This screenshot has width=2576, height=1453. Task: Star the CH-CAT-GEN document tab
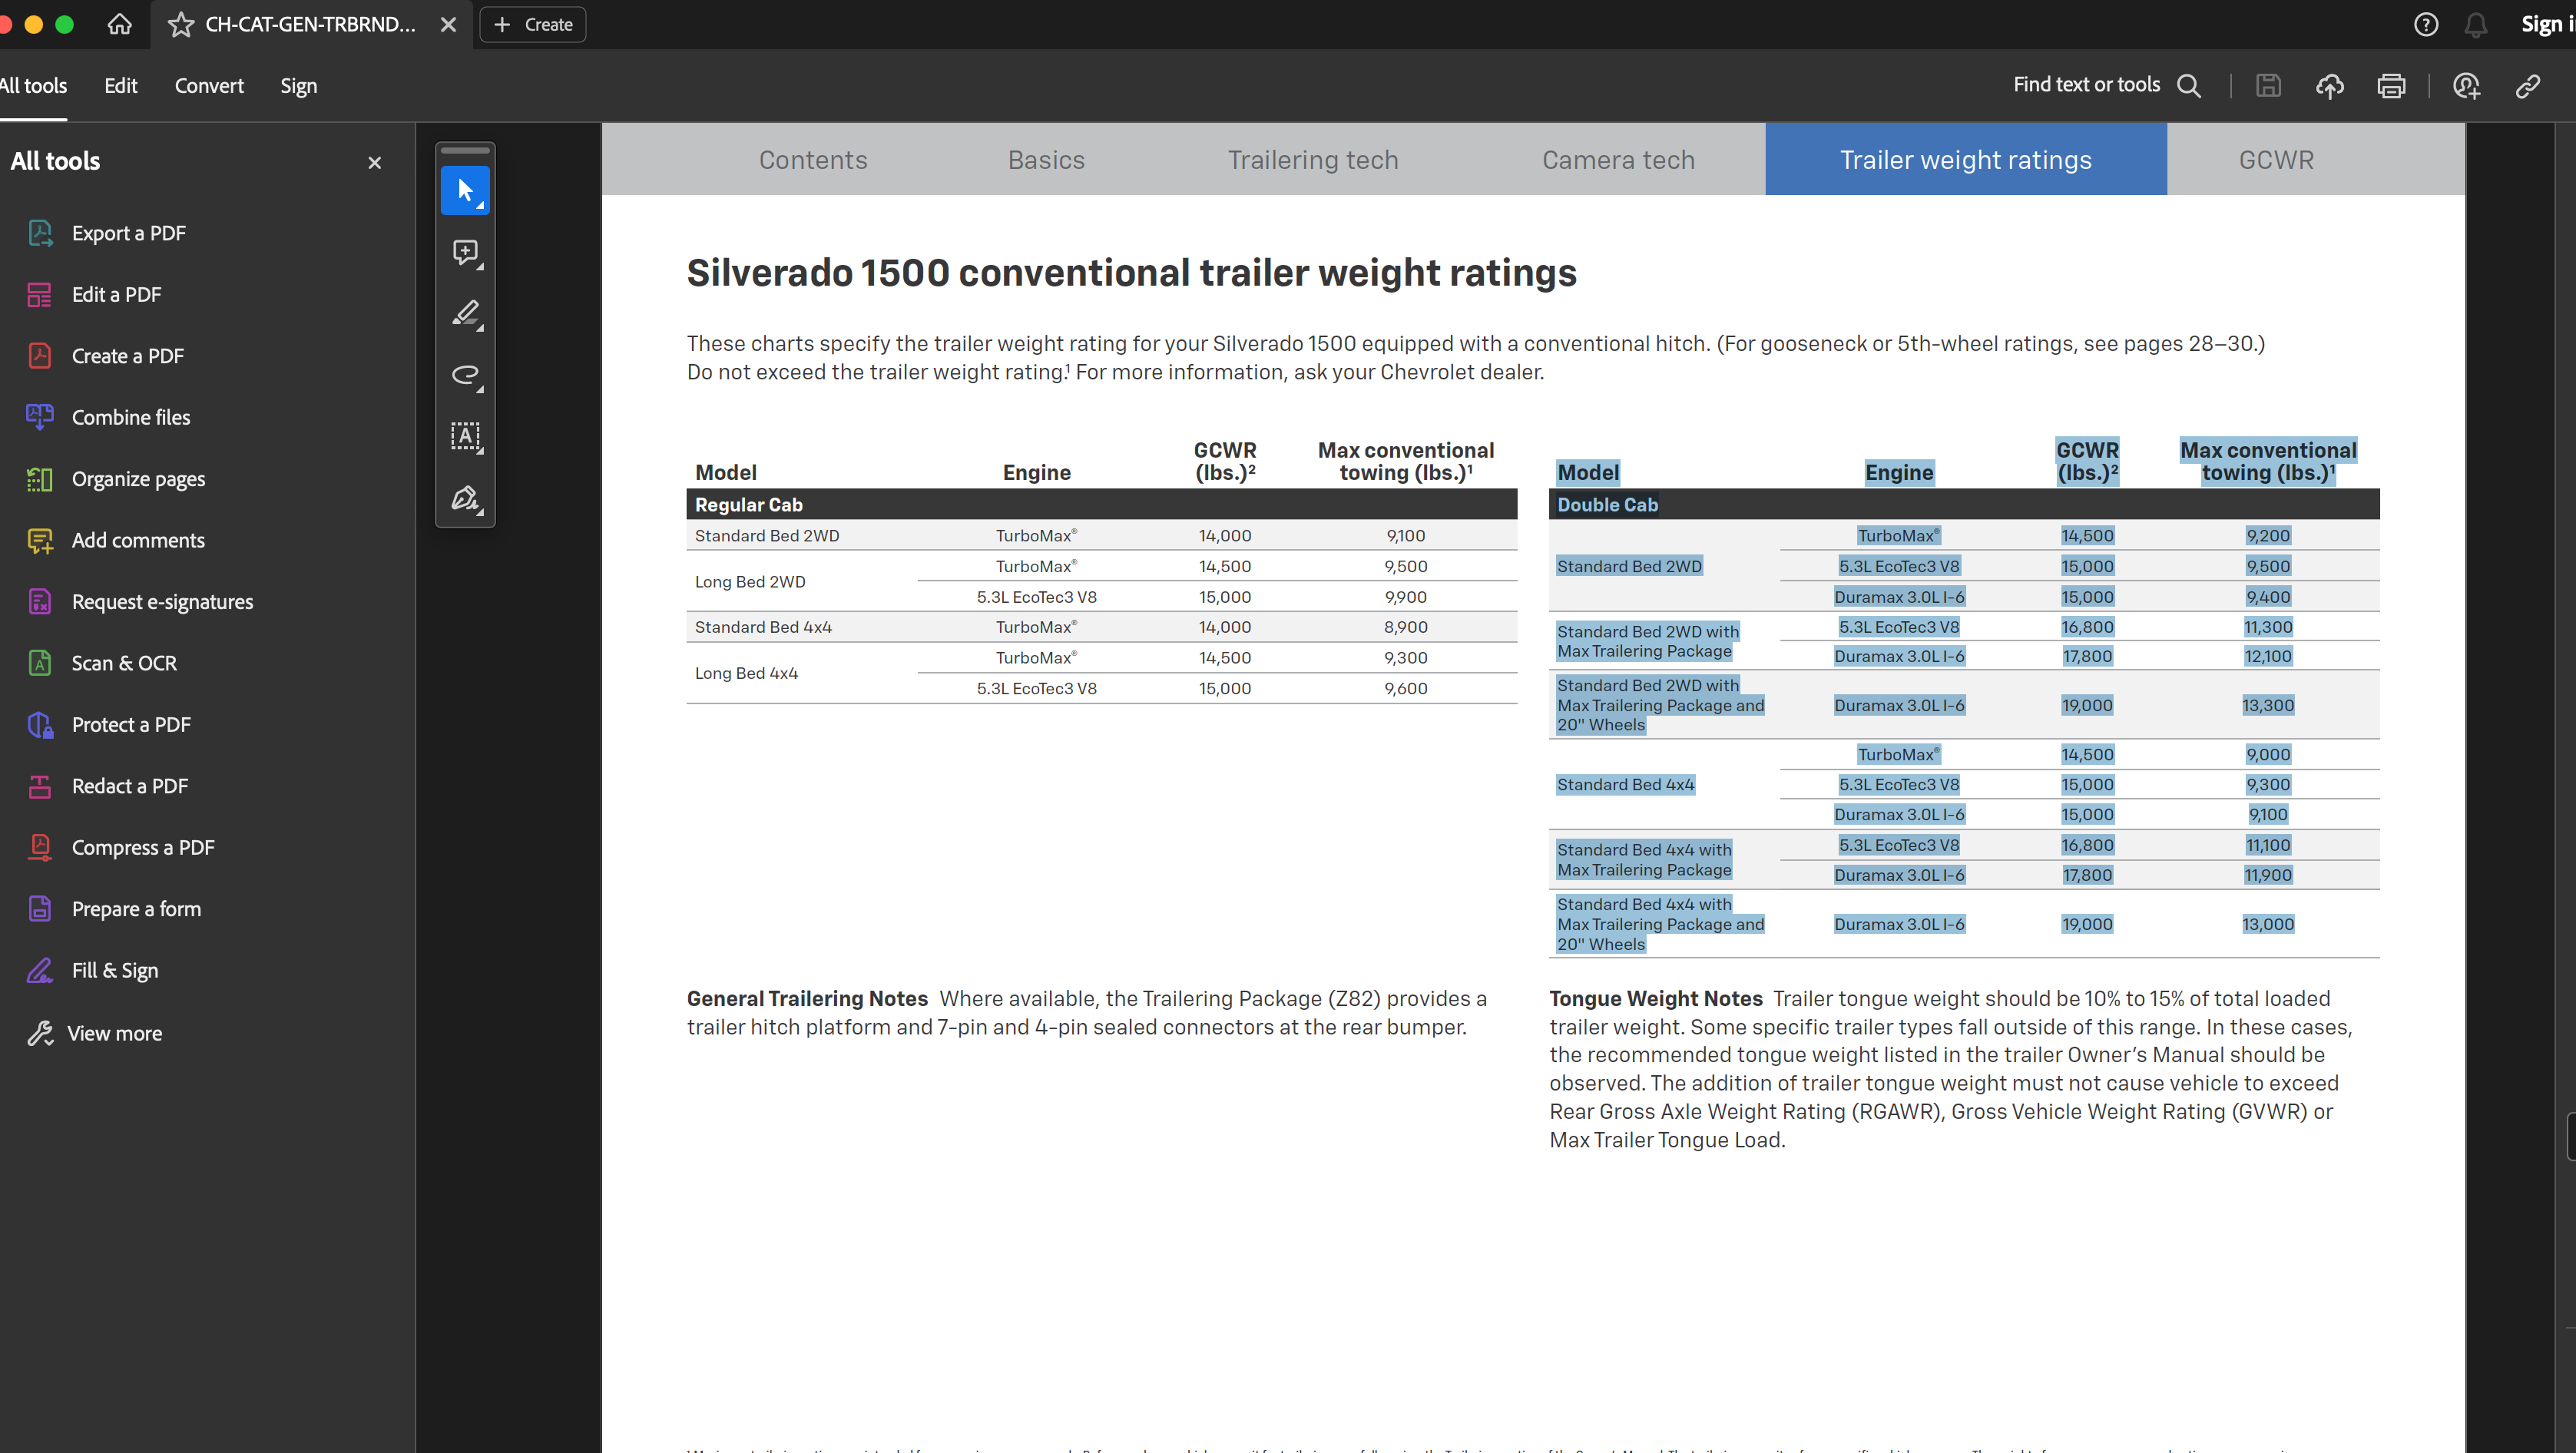click(x=180, y=25)
